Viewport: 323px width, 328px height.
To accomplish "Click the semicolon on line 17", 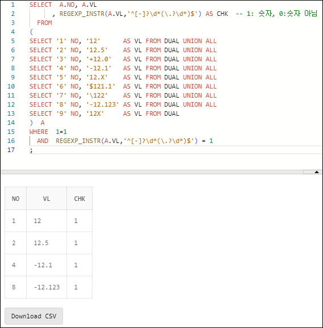I will (31, 150).
